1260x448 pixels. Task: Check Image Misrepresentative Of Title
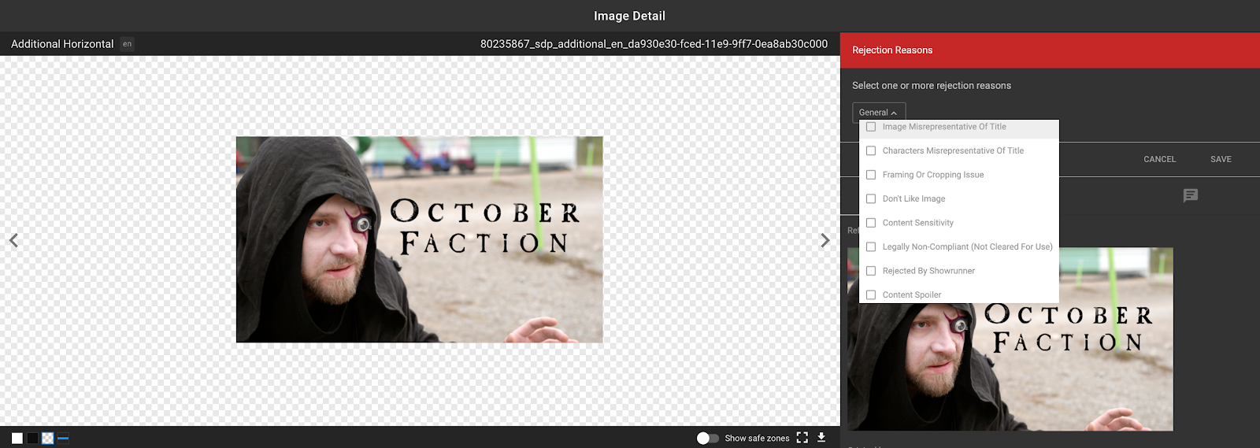point(871,127)
